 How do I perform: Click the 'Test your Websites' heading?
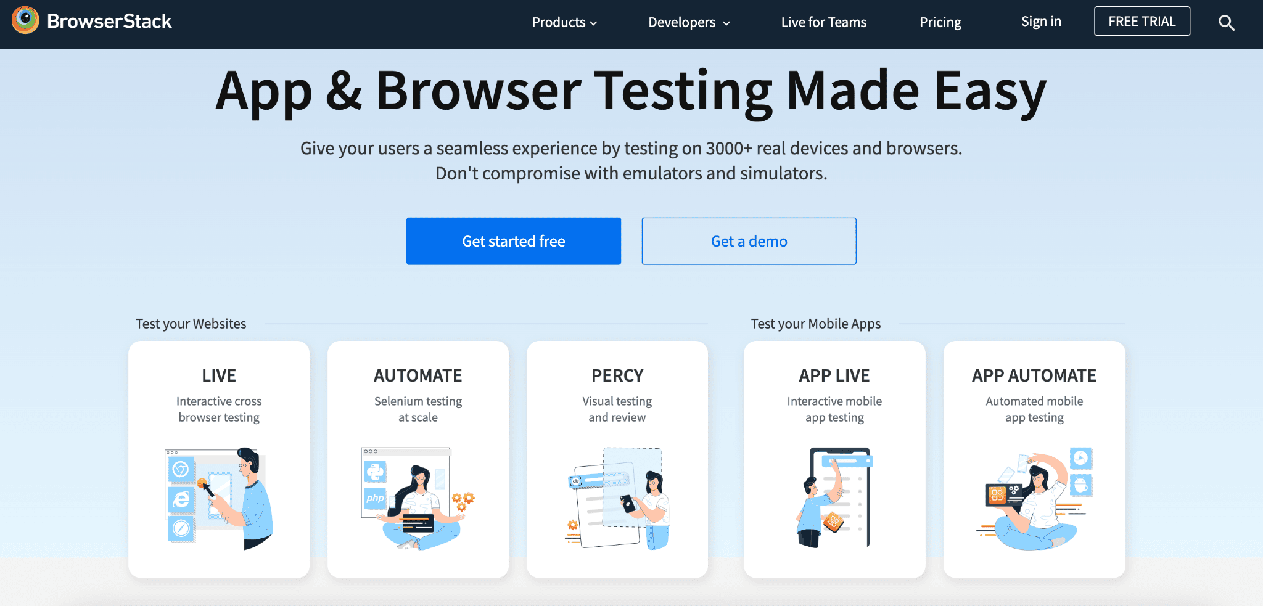coord(191,324)
